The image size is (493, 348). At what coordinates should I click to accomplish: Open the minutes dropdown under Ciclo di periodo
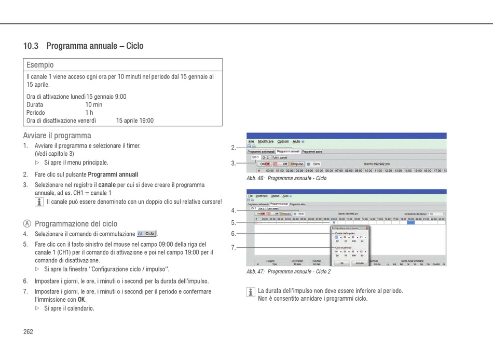[x=354, y=252]
